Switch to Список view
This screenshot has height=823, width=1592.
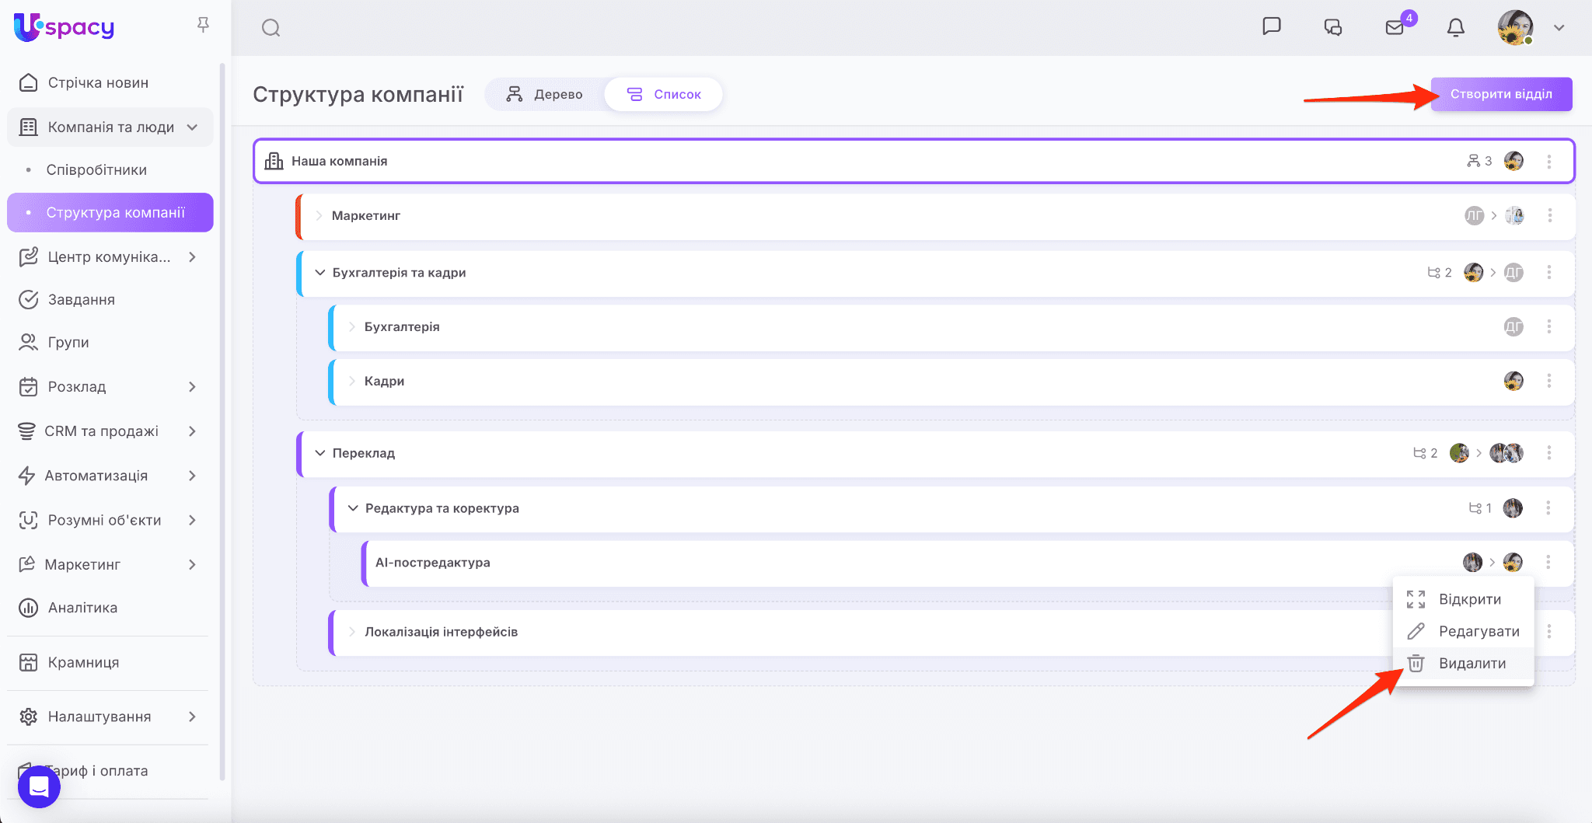coord(664,94)
